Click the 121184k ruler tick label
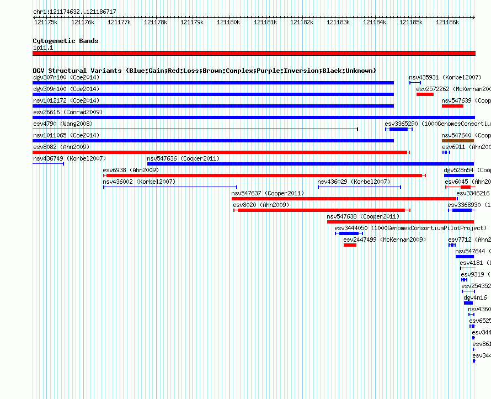491x399 pixels. click(375, 22)
